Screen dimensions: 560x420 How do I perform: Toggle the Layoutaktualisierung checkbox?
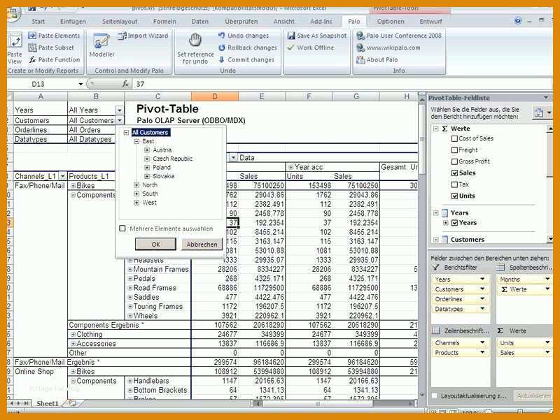coord(434,396)
